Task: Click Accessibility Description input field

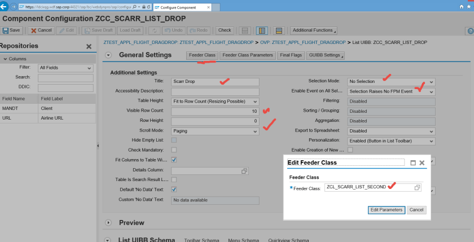Action: click(x=215, y=91)
